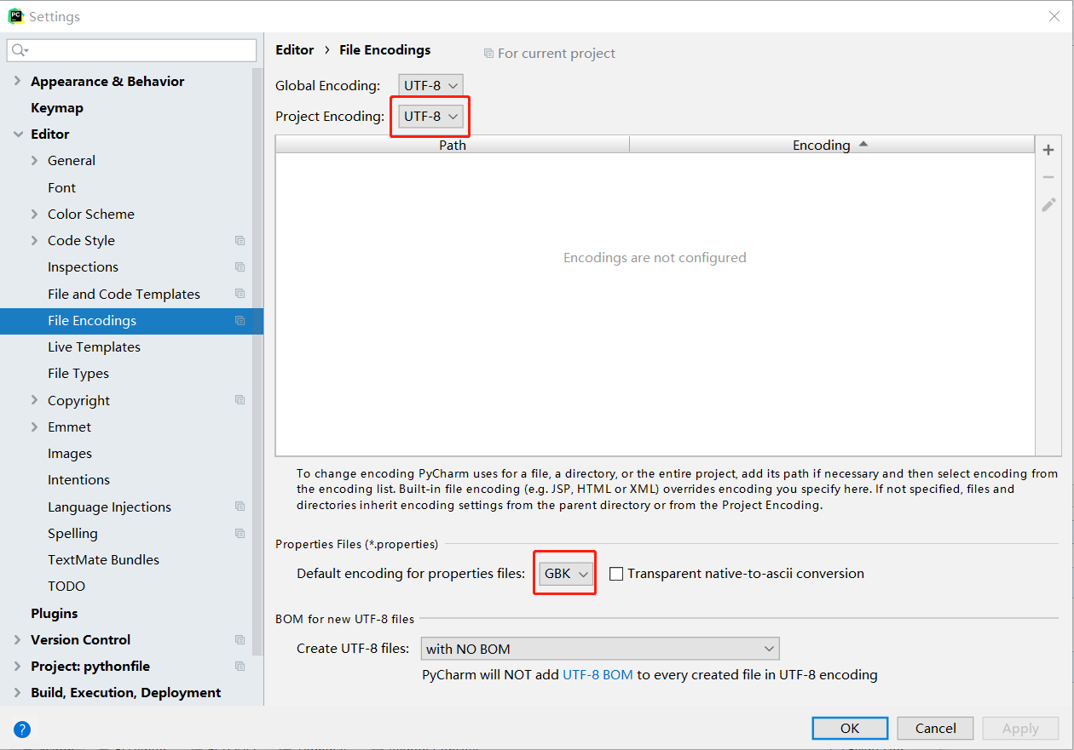Expand the Version Control arrow
The image size is (1074, 750).
[18, 640]
